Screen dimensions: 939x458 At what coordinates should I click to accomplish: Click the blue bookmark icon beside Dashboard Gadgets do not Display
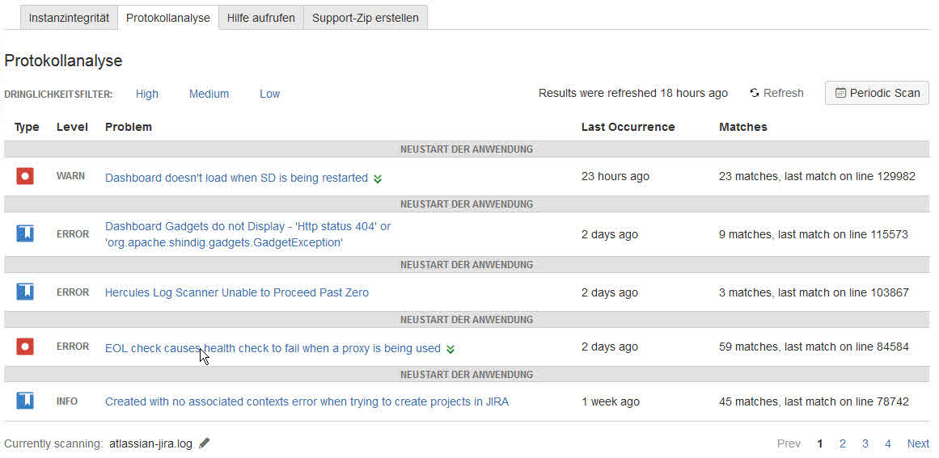24,233
